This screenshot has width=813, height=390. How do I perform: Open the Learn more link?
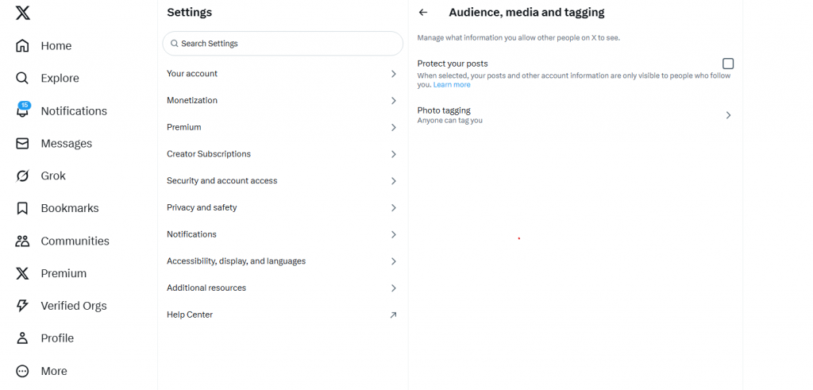point(452,84)
